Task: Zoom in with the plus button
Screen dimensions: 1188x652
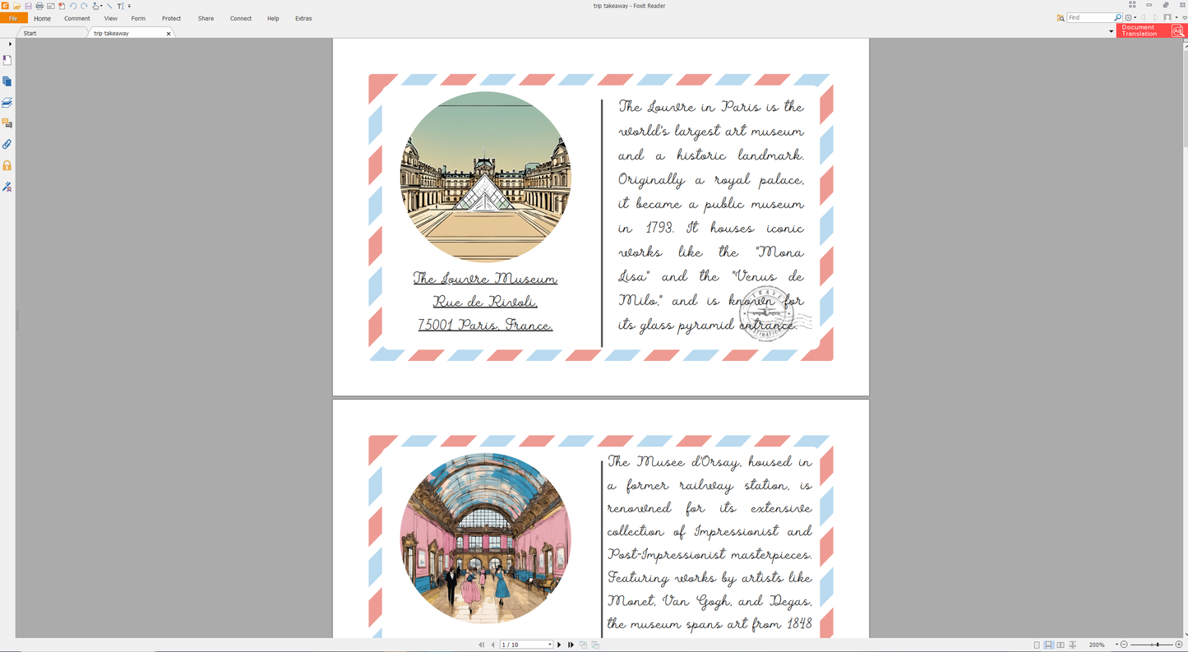Action: [x=1179, y=645]
